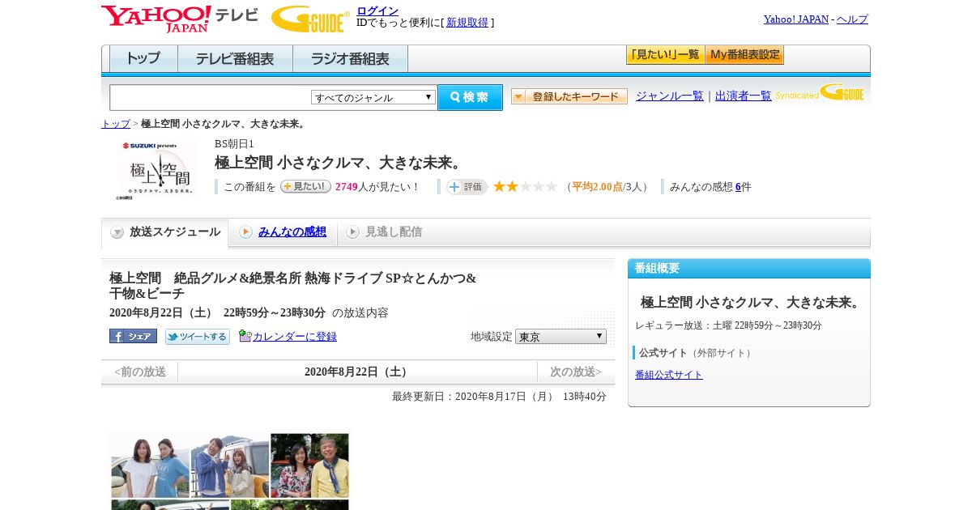Screen dimensions: 972x510
Task: Click 次の放送> next broadcast button
Action: 576,372
